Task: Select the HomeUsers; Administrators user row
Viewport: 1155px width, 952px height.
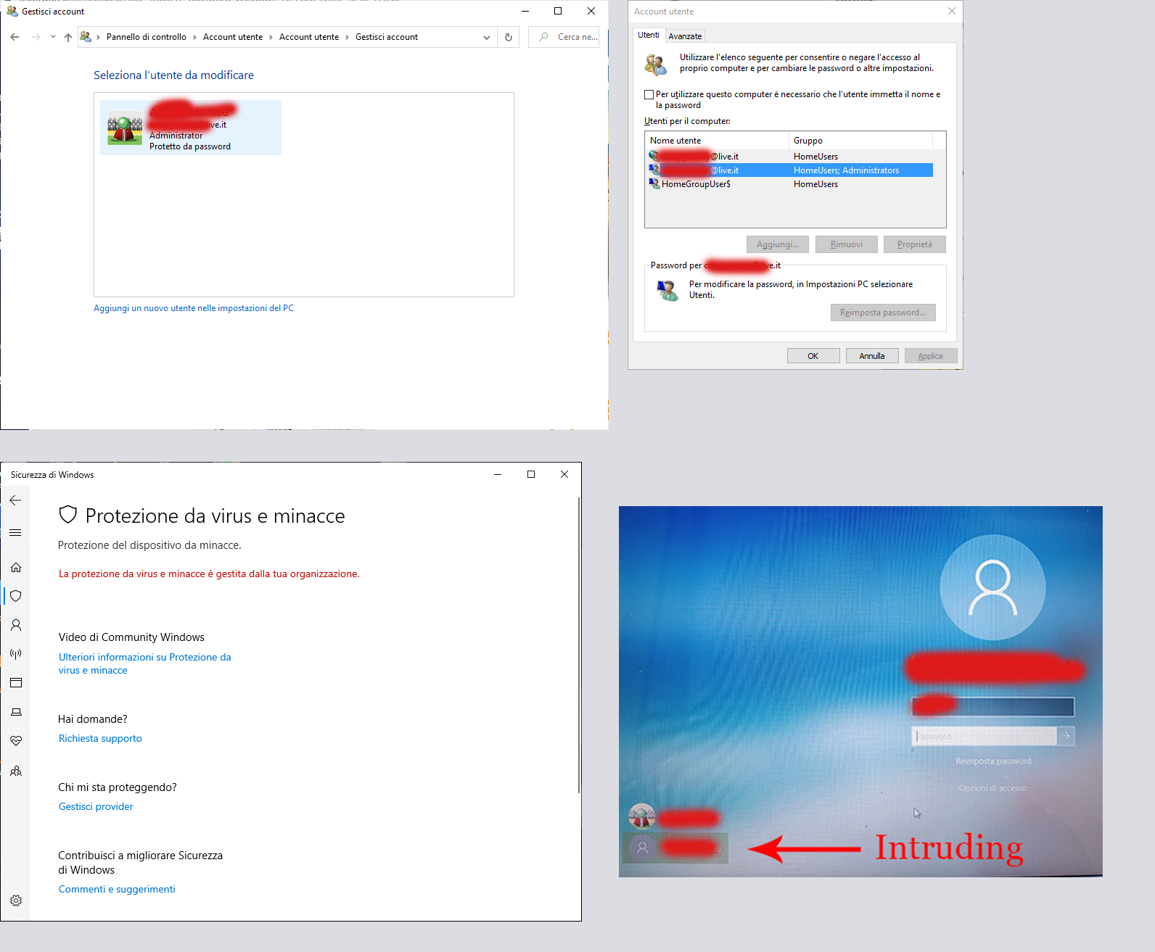Action: coord(790,170)
